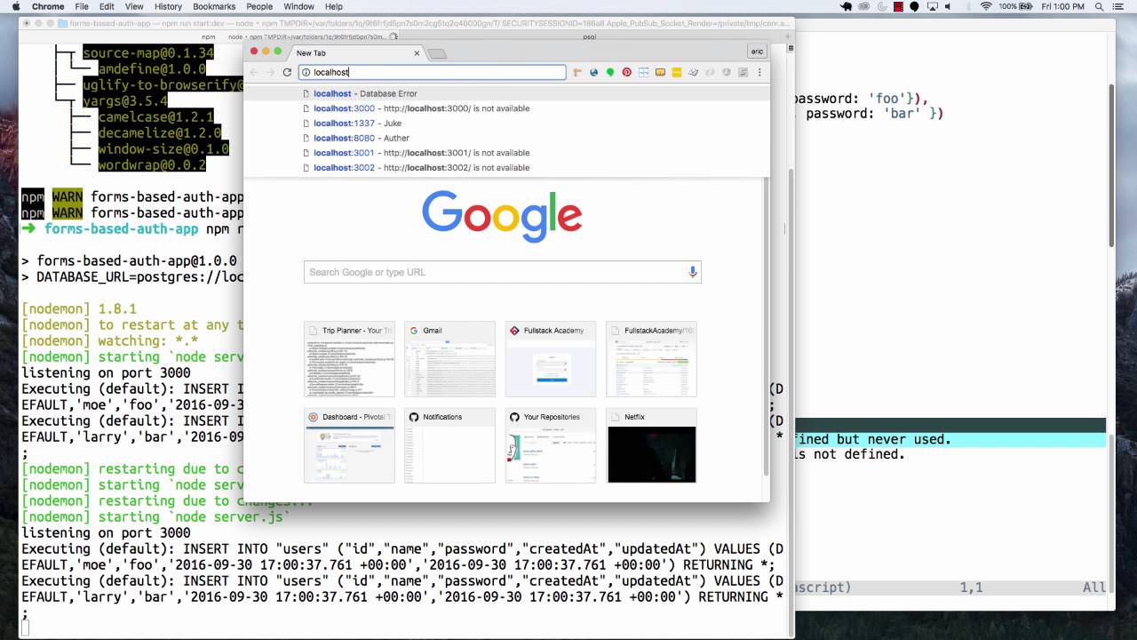Image resolution: width=1137 pixels, height=640 pixels.
Task: Open the FullstackAcademy/16 GitHub thumbnail
Action: click(x=651, y=359)
